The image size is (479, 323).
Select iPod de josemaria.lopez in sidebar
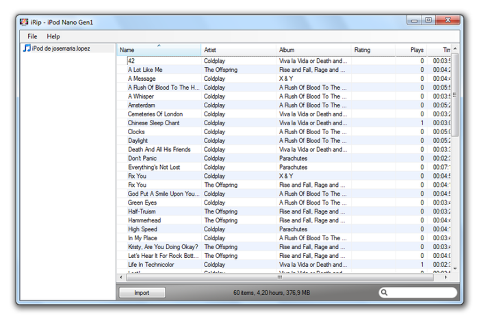pyautogui.click(x=61, y=48)
